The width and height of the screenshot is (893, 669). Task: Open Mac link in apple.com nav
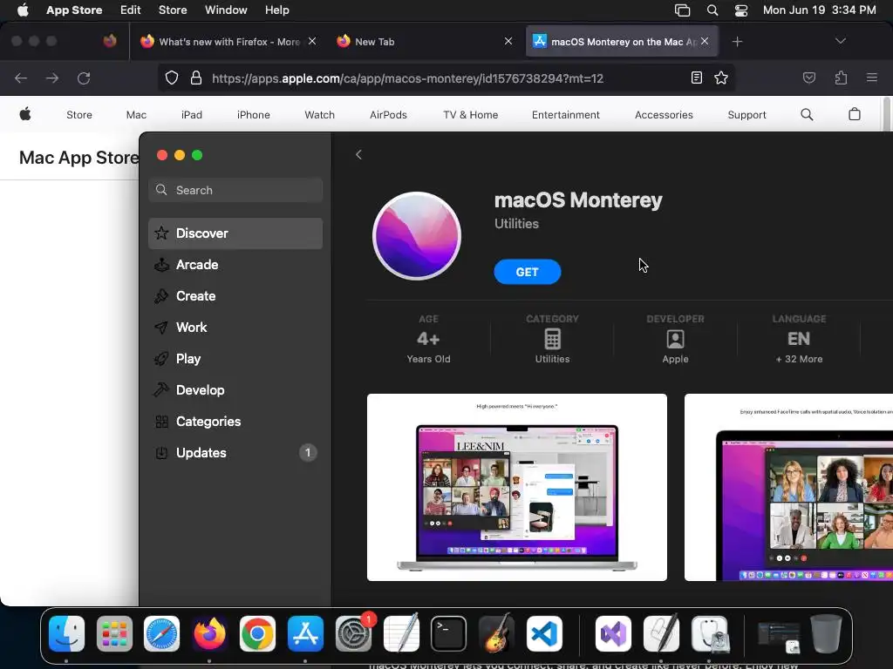click(136, 115)
